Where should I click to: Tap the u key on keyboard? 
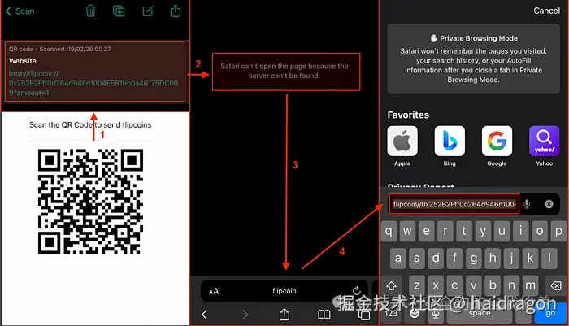[x=502, y=231]
